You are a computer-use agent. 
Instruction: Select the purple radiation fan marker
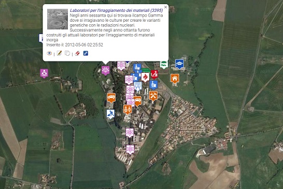click(106, 70)
